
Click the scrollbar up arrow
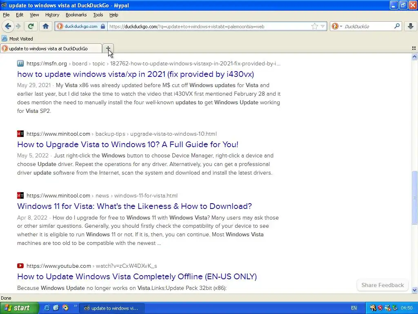(414, 56)
